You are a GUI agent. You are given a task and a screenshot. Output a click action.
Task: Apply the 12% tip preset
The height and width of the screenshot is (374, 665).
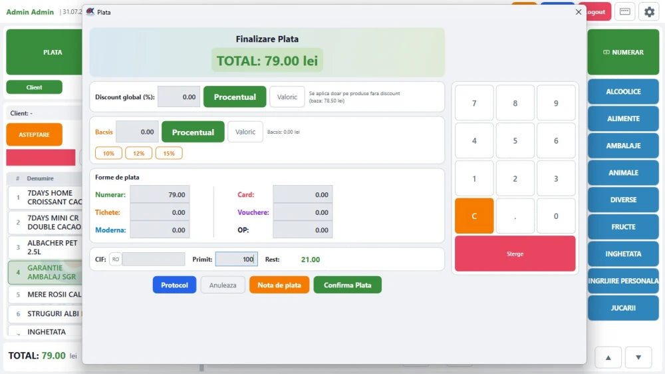pos(139,153)
